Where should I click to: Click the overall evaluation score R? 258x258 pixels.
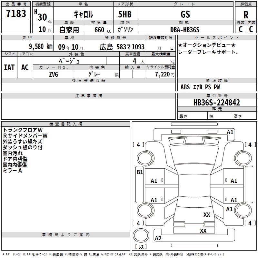click(246, 15)
